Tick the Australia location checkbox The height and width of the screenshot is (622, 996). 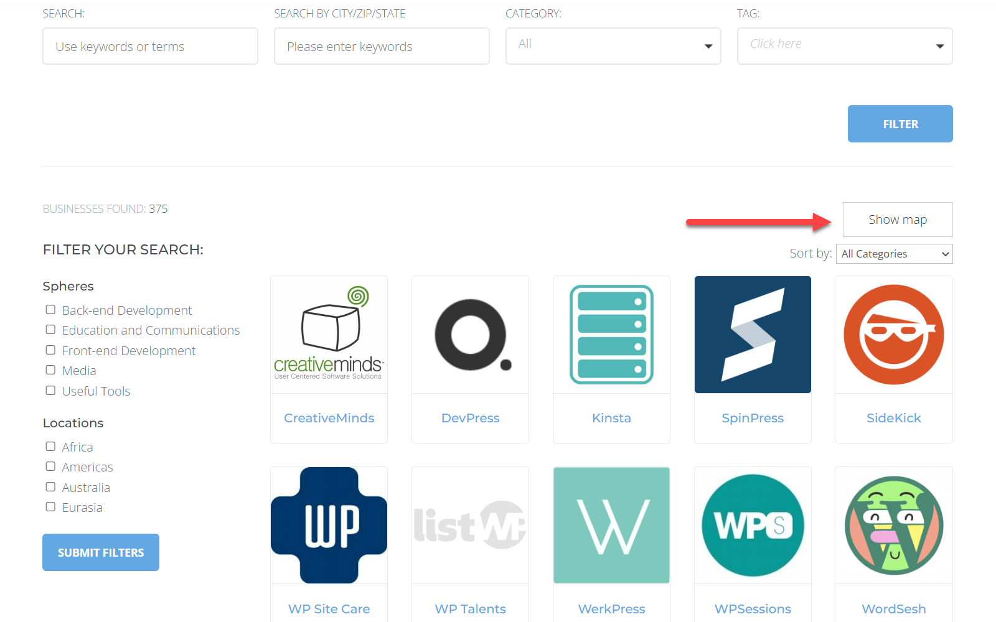[x=50, y=487]
